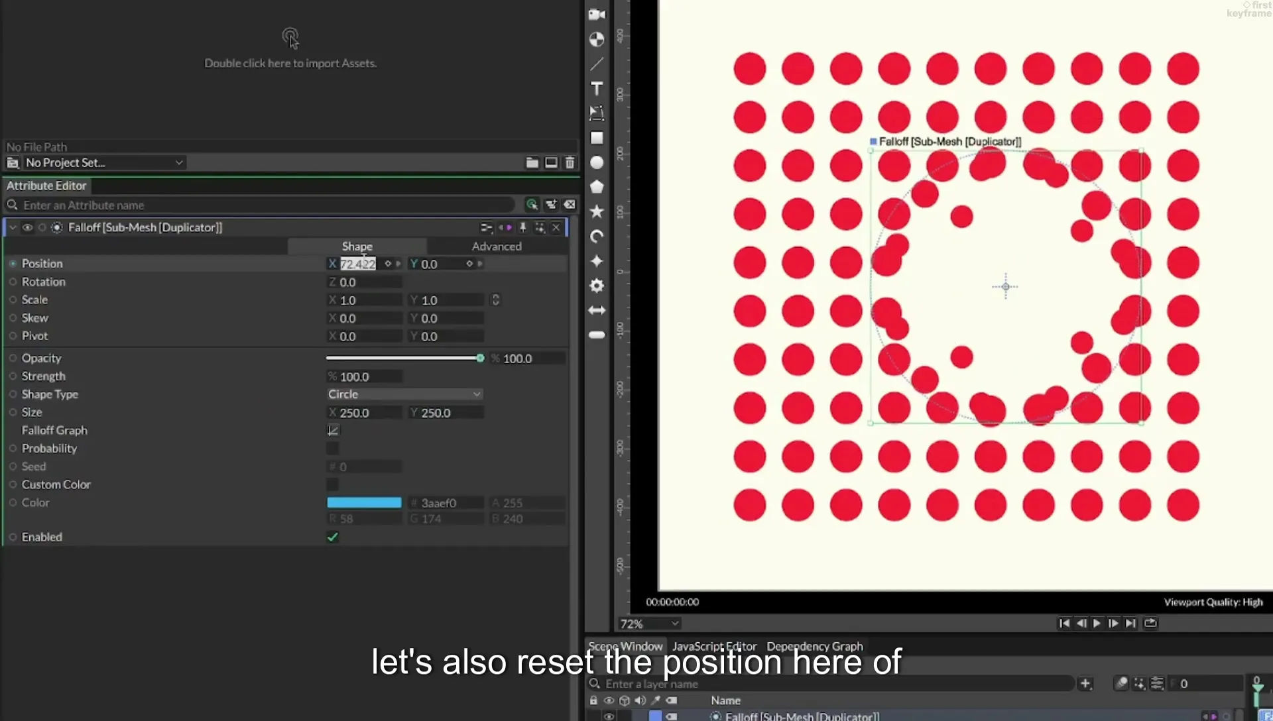Viewport: 1273px width, 721px height.
Task: Open Scene Window filter settings icon
Action: pyautogui.click(x=1157, y=683)
